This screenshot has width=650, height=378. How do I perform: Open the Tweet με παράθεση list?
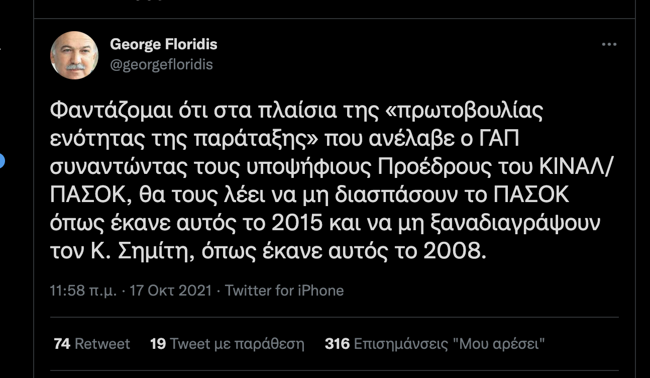pos(237,344)
